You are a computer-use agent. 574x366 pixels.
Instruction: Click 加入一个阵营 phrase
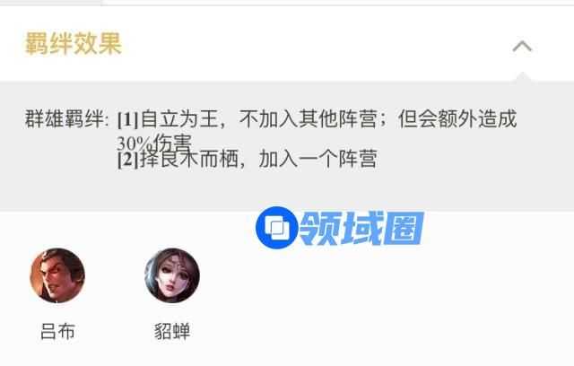tap(317, 159)
